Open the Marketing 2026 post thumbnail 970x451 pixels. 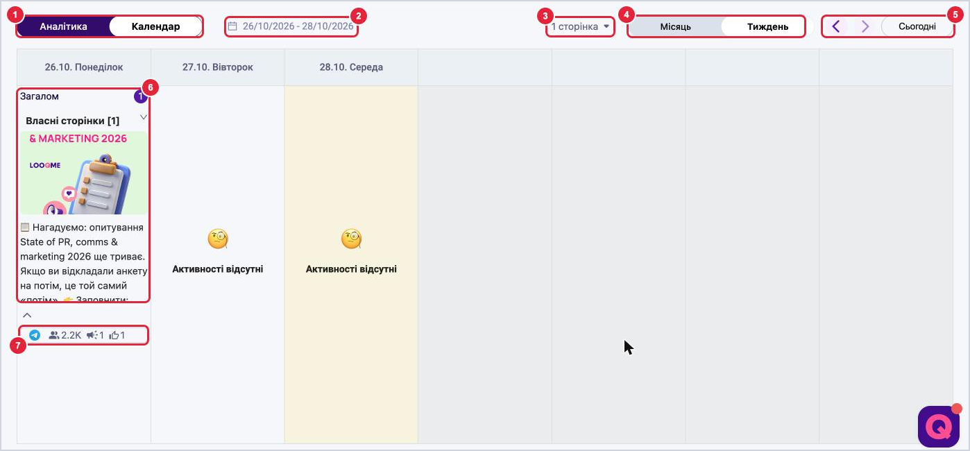click(x=83, y=173)
